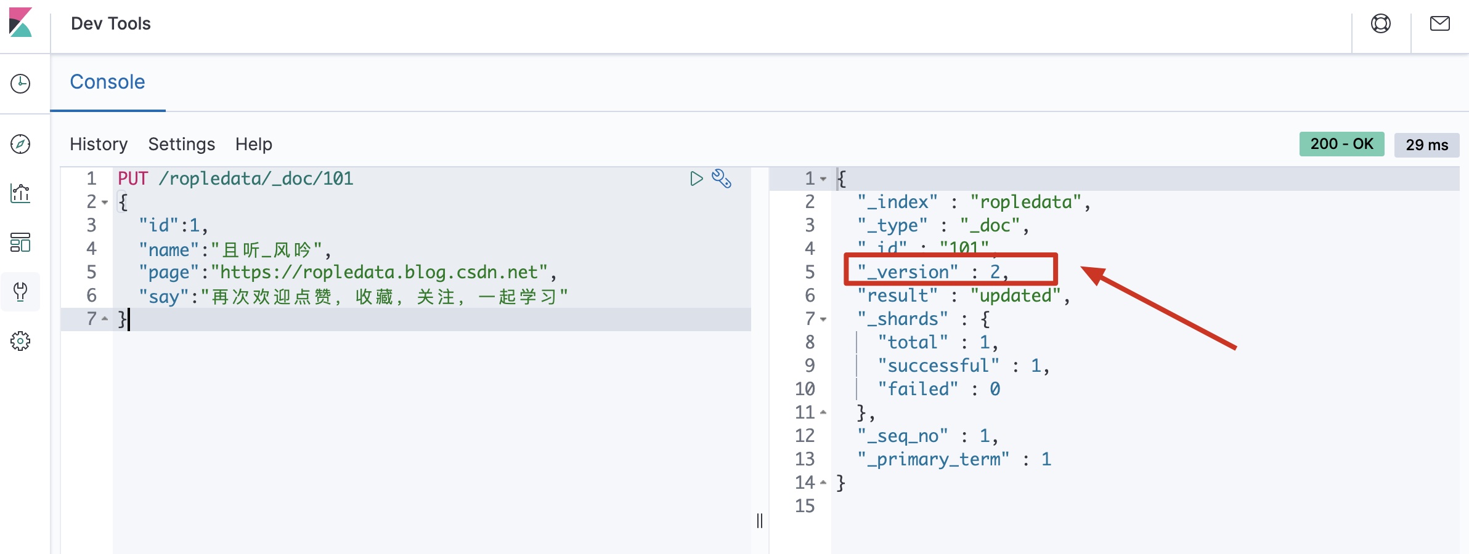This screenshot has width=1469, height=554.
Task: Click the PUT /ropledata/_doc/101 request line
Action: point(235,179)
